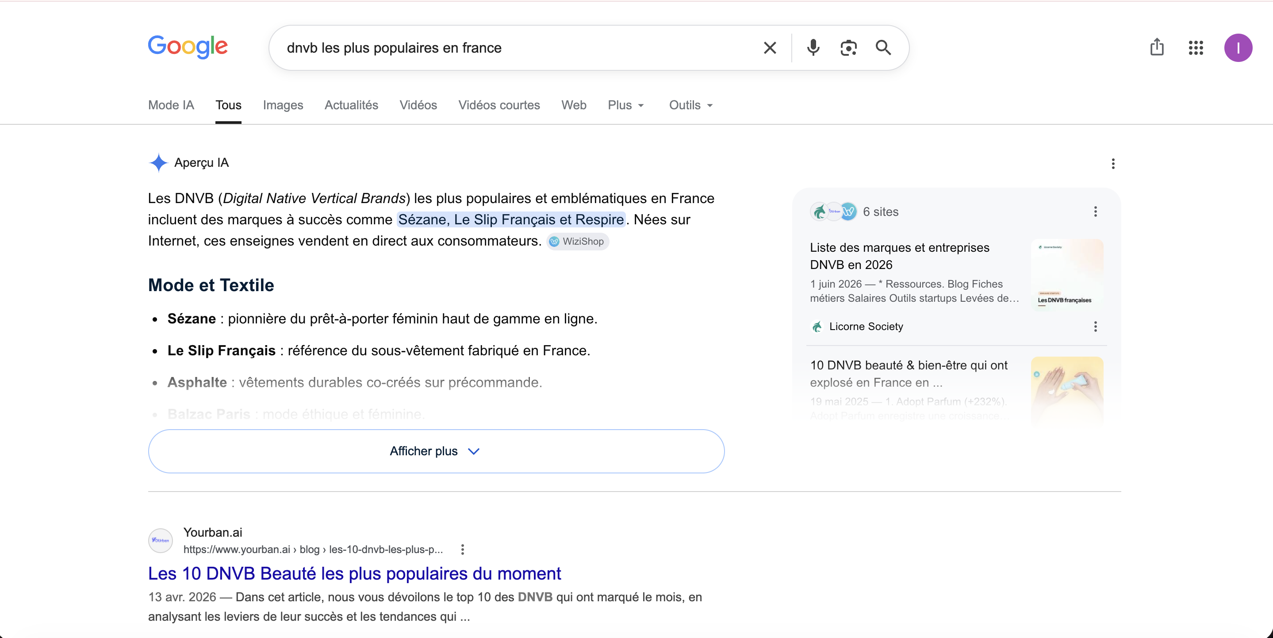Click the Licorne Society source name

tap(866, 327)
